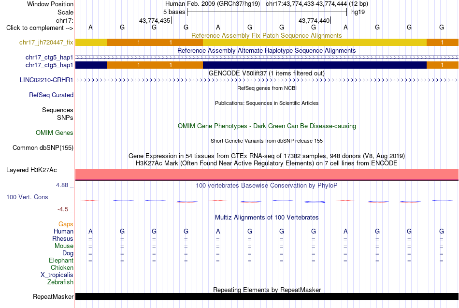Click the '5 bases' scale bar label
Screen dimensions: 459x308
[174, 12]
